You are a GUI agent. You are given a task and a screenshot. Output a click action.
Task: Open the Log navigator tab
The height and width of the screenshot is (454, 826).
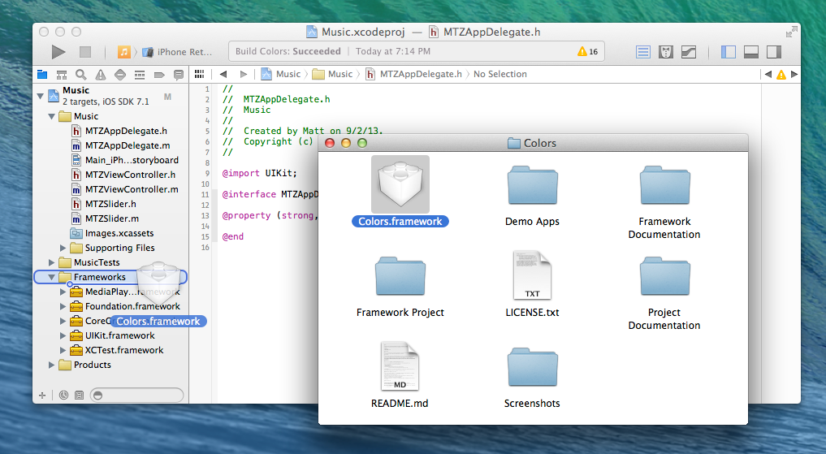tap(179, 74)
